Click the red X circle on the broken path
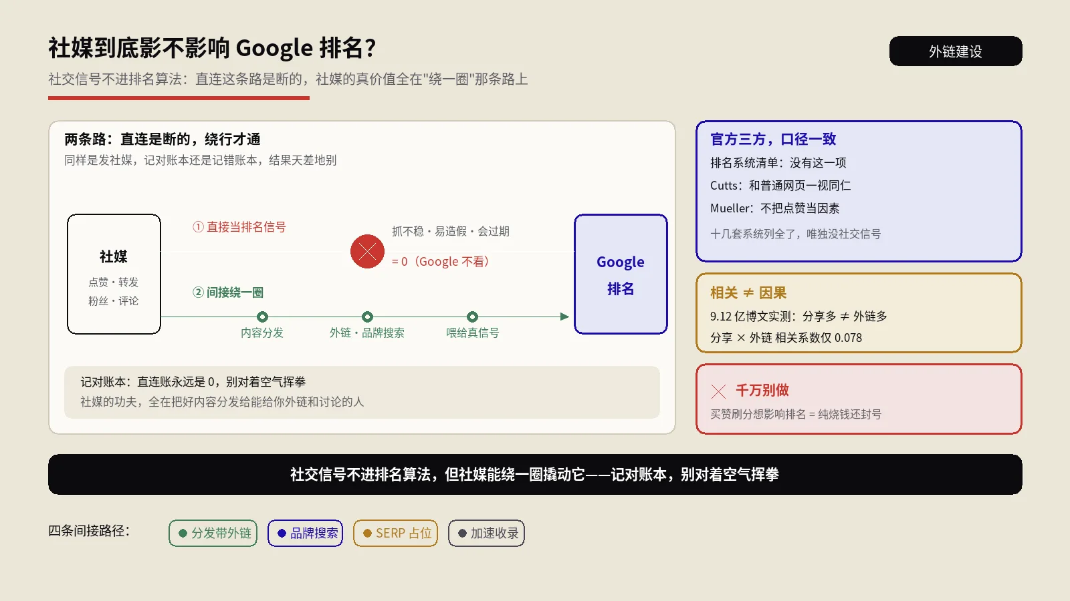1070x601 pixels. pyautogui.click(x=367, y=251)
